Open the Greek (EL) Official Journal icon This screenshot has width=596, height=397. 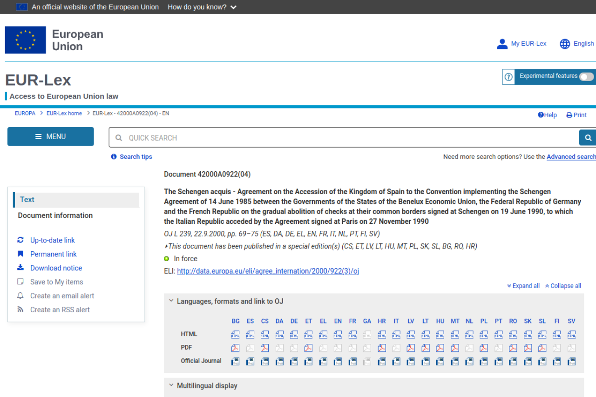(323, 361)
